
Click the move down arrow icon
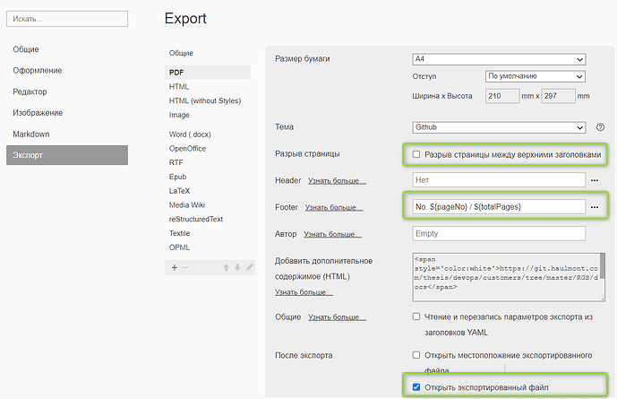click(x=237, y=267)
